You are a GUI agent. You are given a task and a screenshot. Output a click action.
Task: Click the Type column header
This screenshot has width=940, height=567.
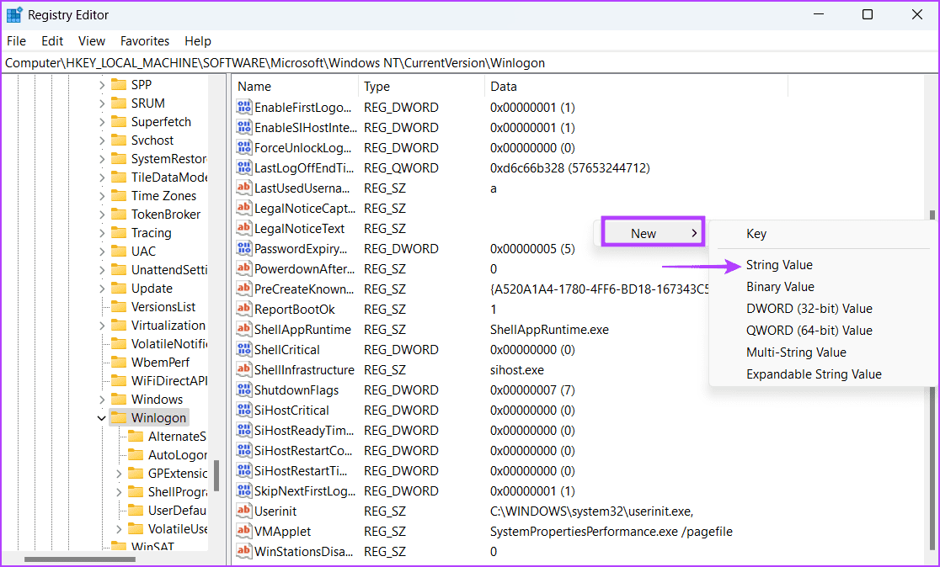coord(421,86)
